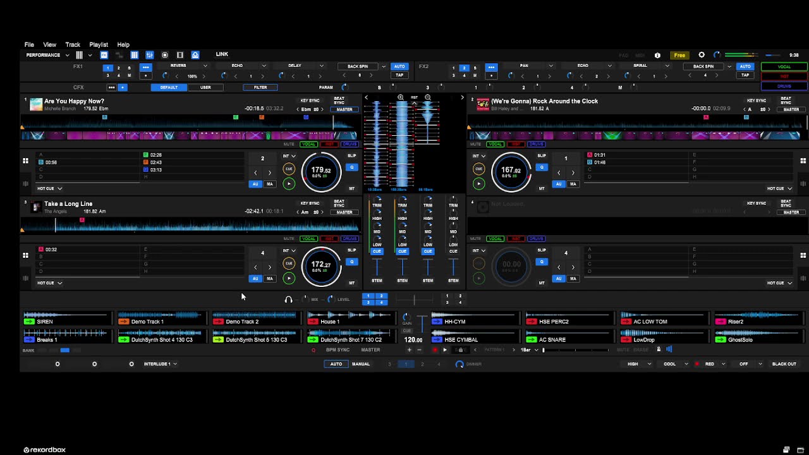Expand the FX2 SPIRAL effect dropdown
809x455 pixels.
(667, 66)
